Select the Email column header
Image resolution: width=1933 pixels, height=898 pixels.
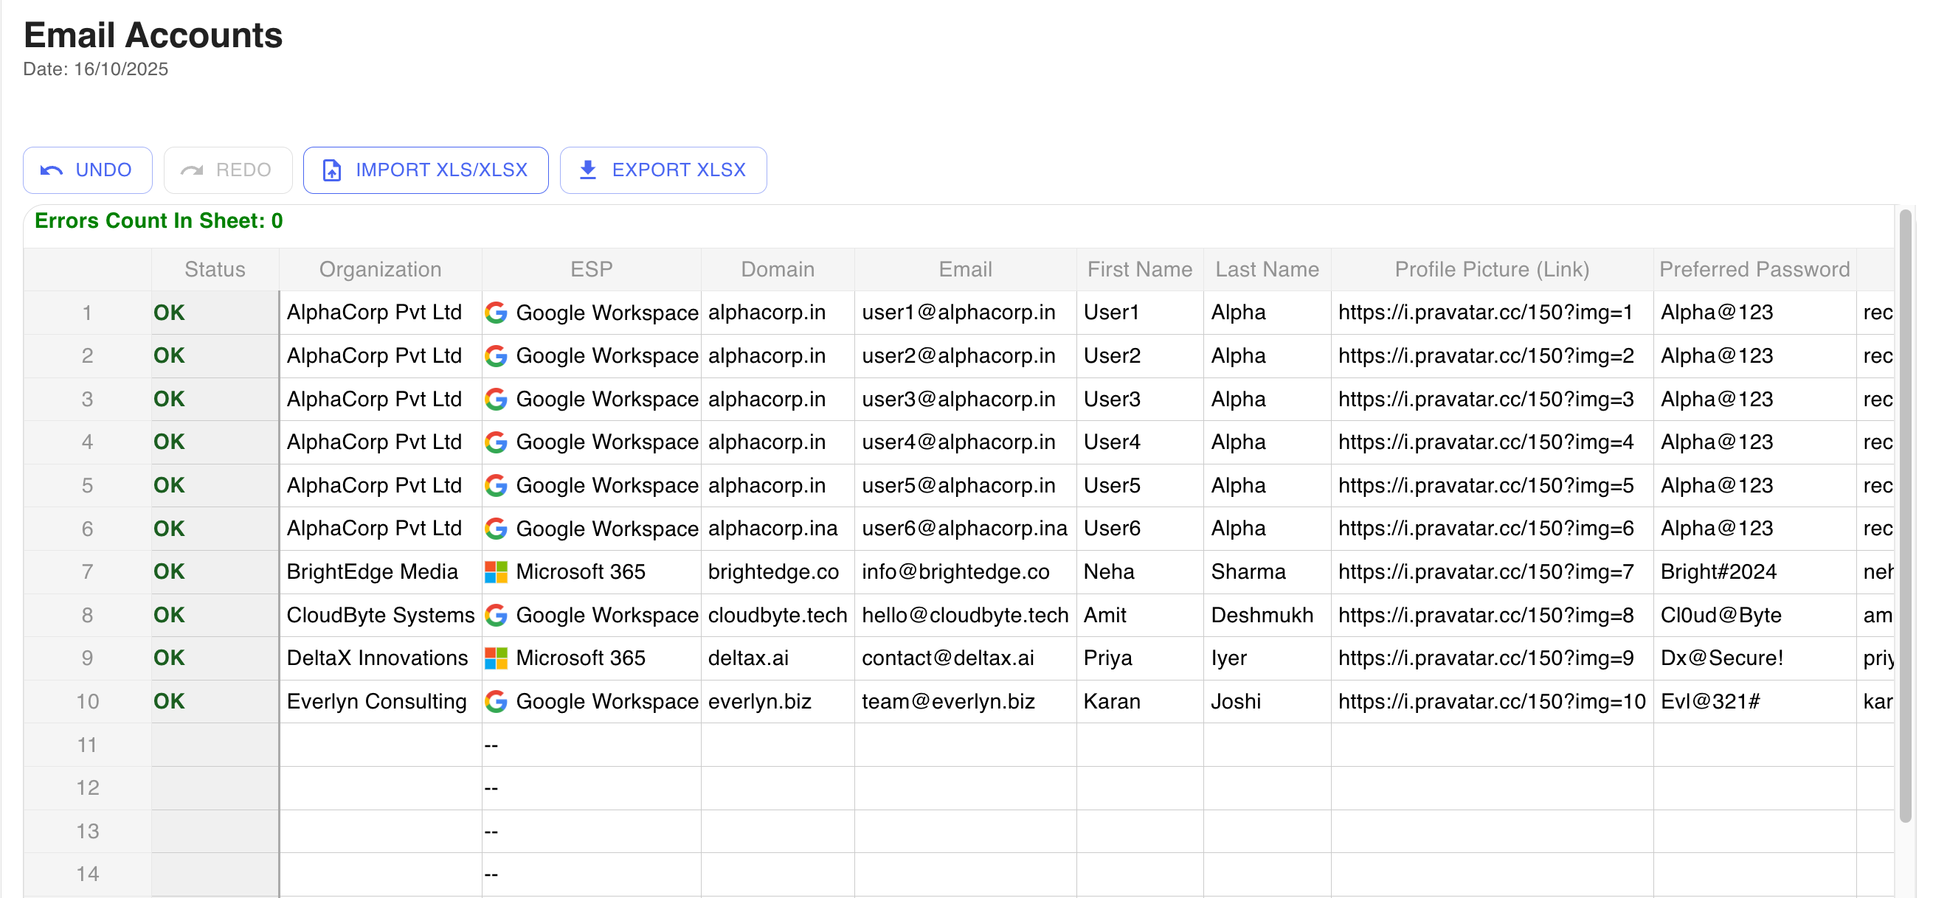click(x=965, y=270)
